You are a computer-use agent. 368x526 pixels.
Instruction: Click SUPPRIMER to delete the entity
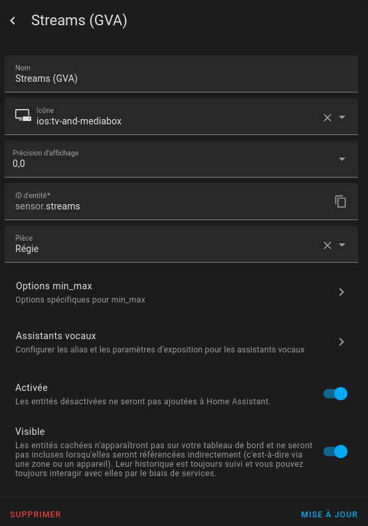[x=35, y=514]
